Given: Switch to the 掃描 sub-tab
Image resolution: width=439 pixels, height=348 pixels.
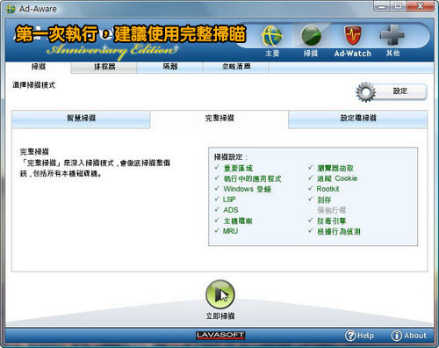Looking at the screenshot, I should pos(39,67).
